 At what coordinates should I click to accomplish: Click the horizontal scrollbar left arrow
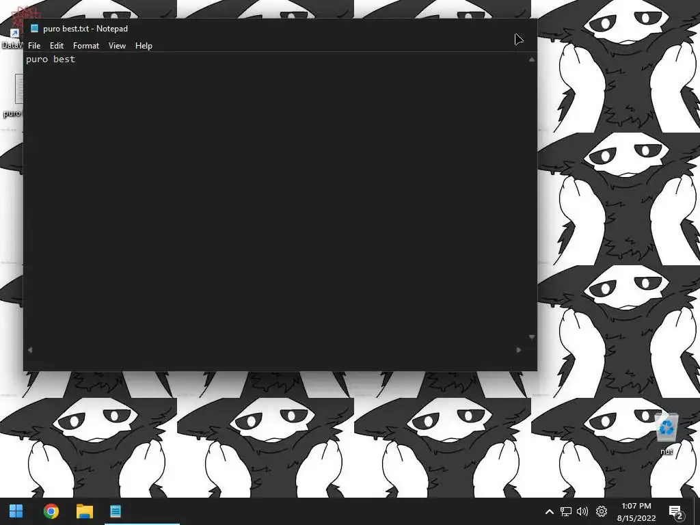pos(30,350)
